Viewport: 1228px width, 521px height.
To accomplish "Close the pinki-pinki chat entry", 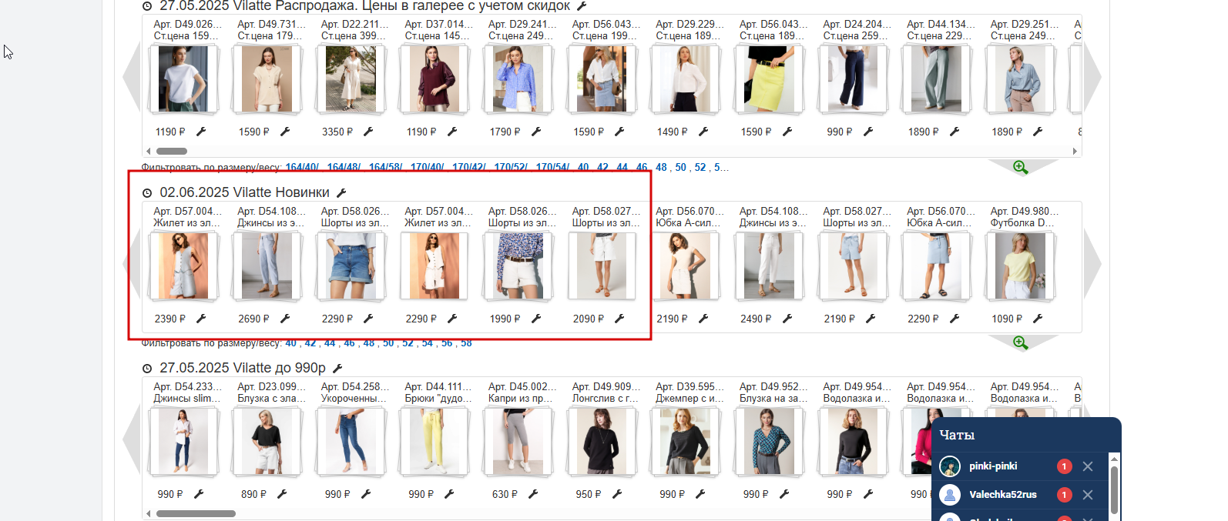I will click(x=1088, y=466).
